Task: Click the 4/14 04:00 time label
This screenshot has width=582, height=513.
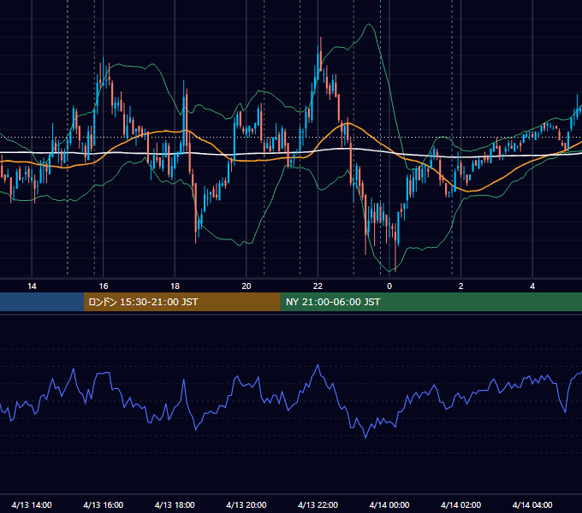Action: 532,504
